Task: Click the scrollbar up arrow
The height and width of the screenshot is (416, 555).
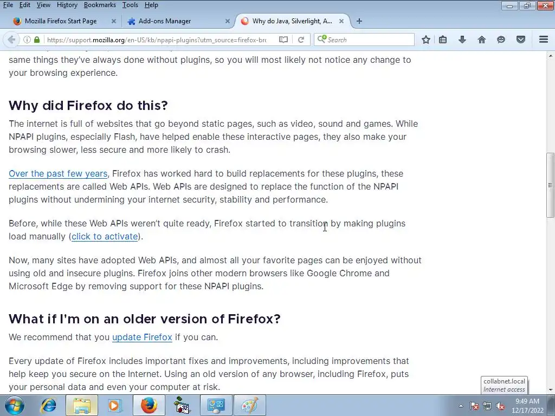Action: tap(550, 56)
